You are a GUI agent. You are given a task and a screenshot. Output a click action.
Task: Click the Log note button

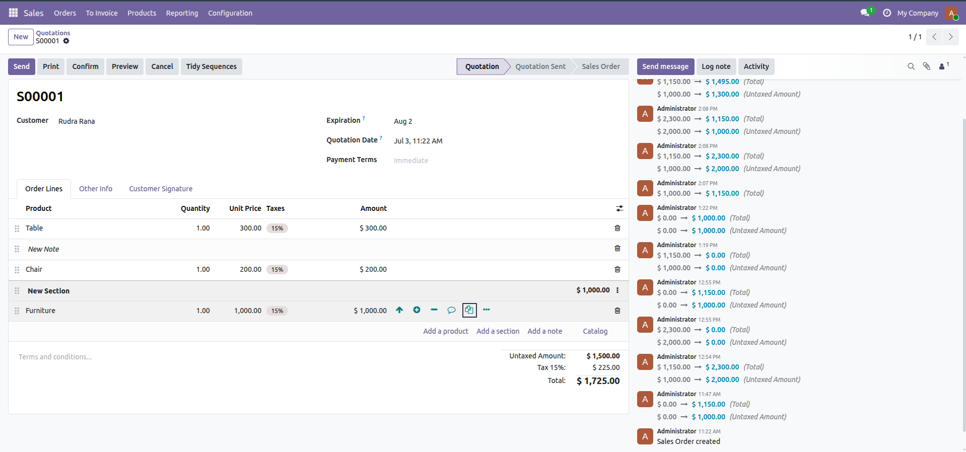(716, 66)
